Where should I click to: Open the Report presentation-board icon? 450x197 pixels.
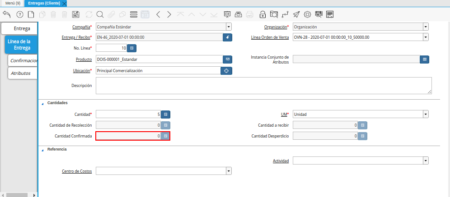(227, 14)
